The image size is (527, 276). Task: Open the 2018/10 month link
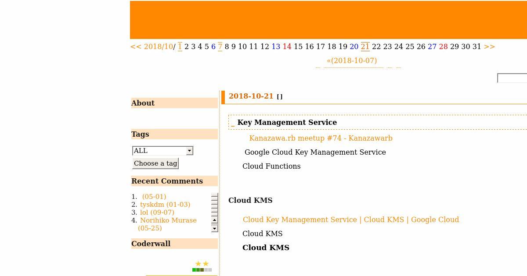coord(158,46)
